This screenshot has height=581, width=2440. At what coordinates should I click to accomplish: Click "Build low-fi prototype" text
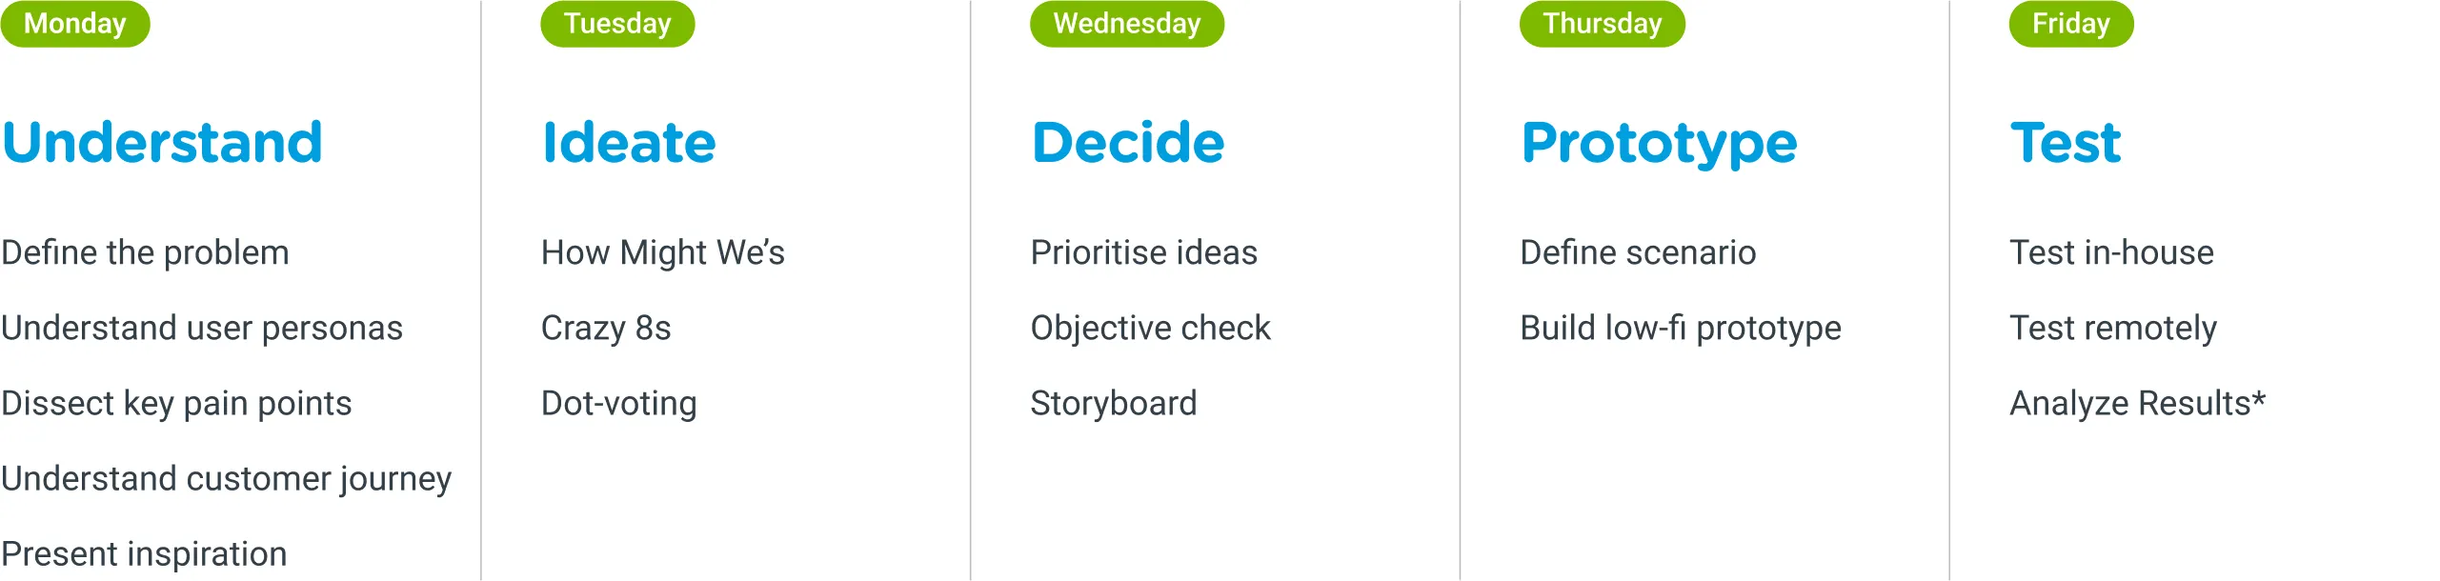[1680, 328]
